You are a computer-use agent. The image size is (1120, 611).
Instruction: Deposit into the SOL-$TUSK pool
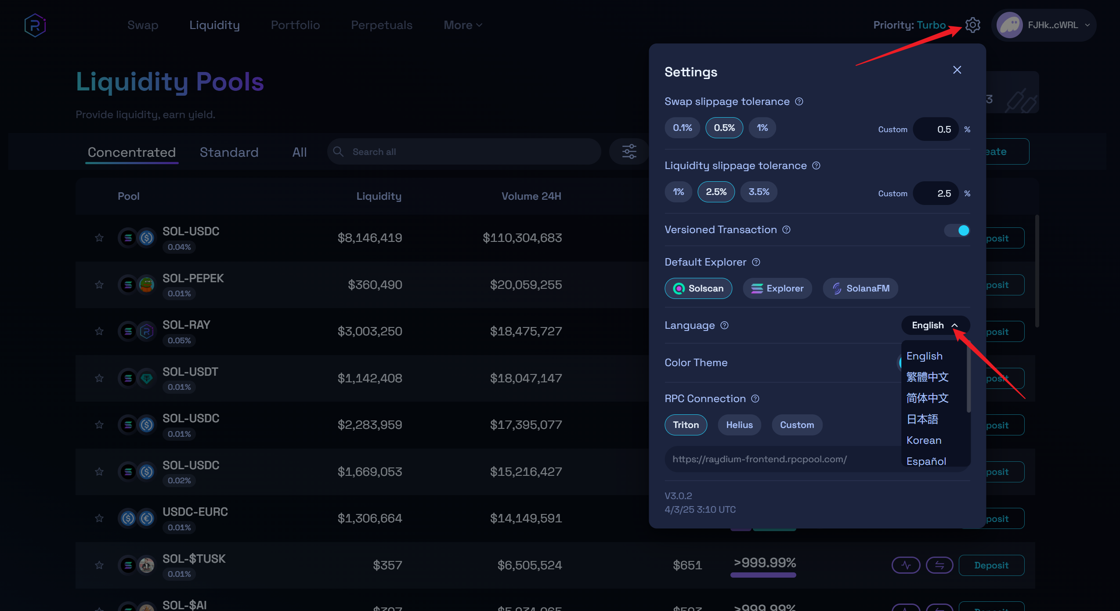tap(991, 565)
